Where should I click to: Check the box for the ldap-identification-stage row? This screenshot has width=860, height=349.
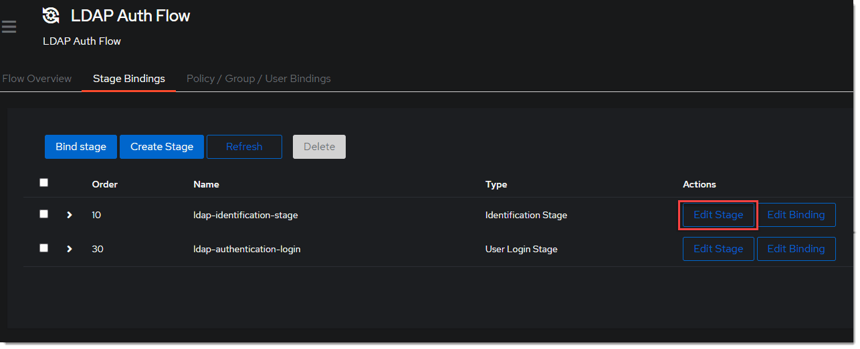(x=44, y=214)
